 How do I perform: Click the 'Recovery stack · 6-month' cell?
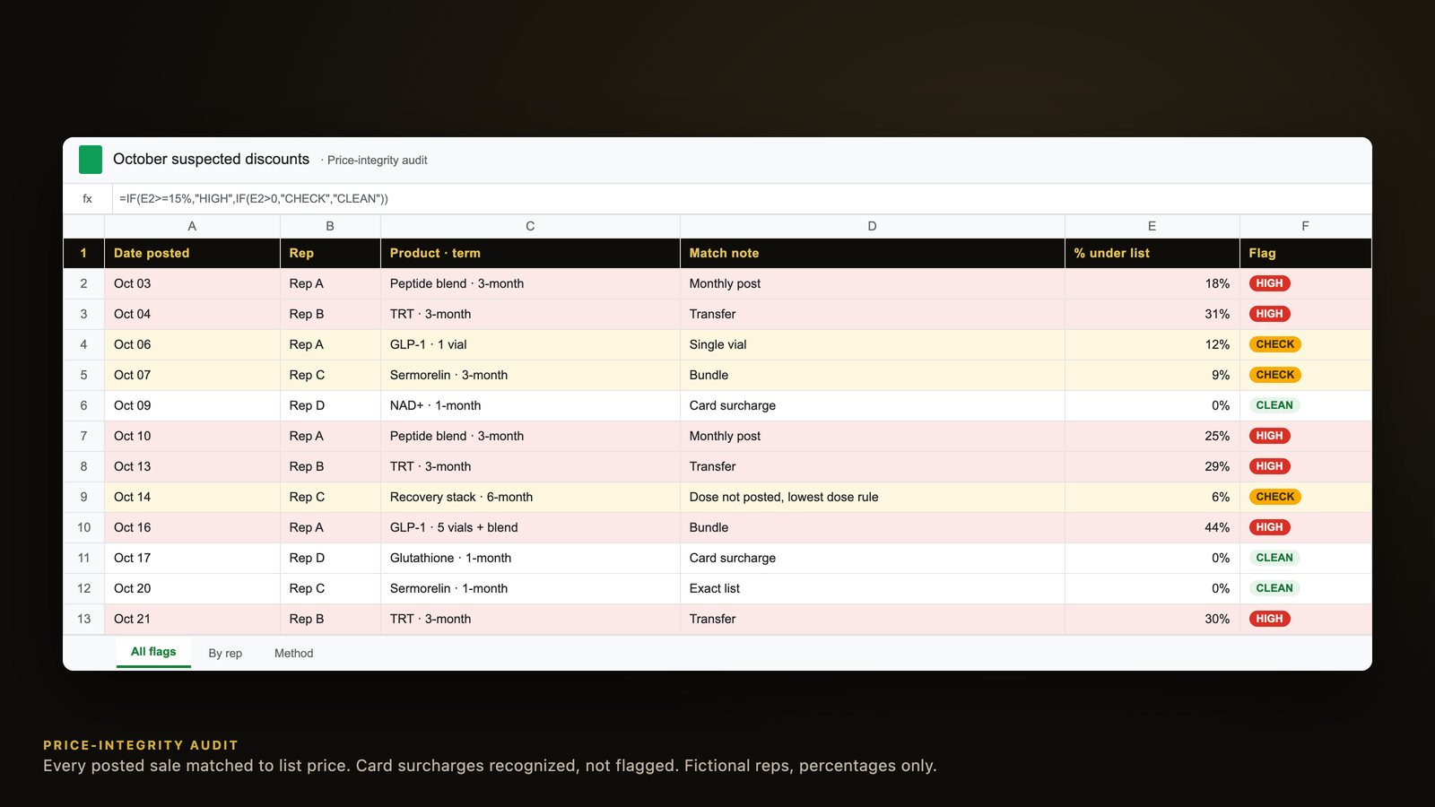pyautogui.click(x=530, y=497)
